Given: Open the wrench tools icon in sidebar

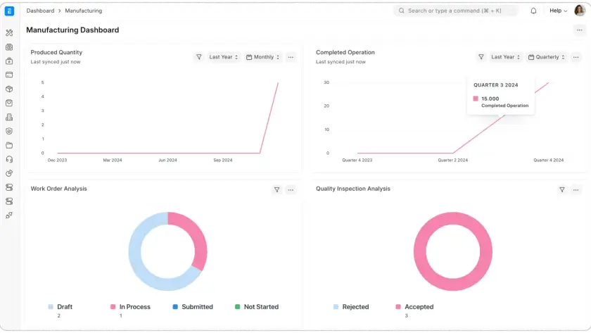Looking at the screenshot, I should [x=9, y=32].
